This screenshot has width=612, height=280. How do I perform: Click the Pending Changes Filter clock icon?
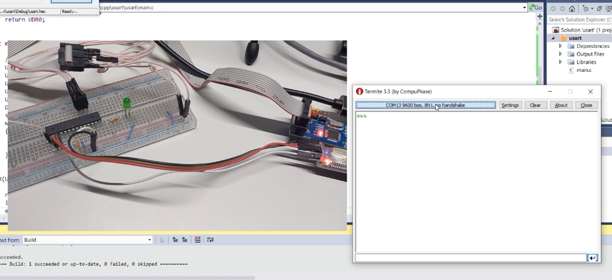586,9
